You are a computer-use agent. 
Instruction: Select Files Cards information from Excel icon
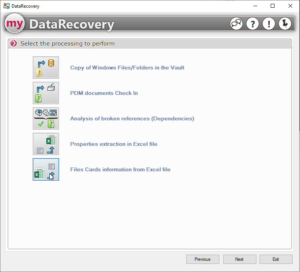(46, 169)
